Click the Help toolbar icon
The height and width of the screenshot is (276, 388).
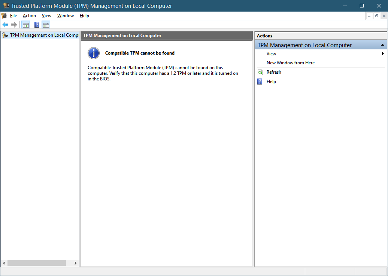37,25
